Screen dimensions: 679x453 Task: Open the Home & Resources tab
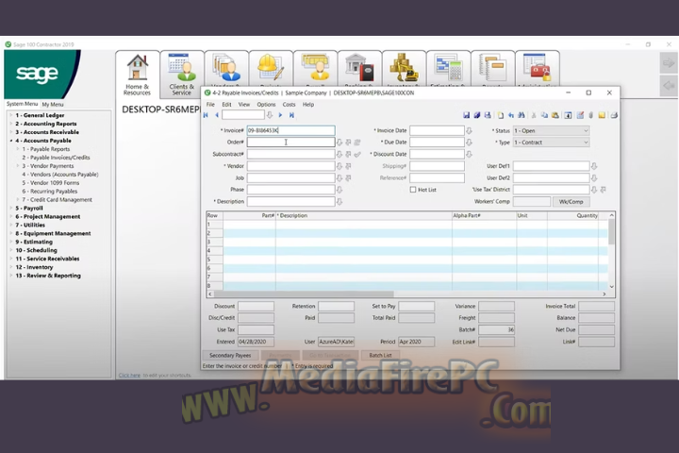[x=138, y=75]
